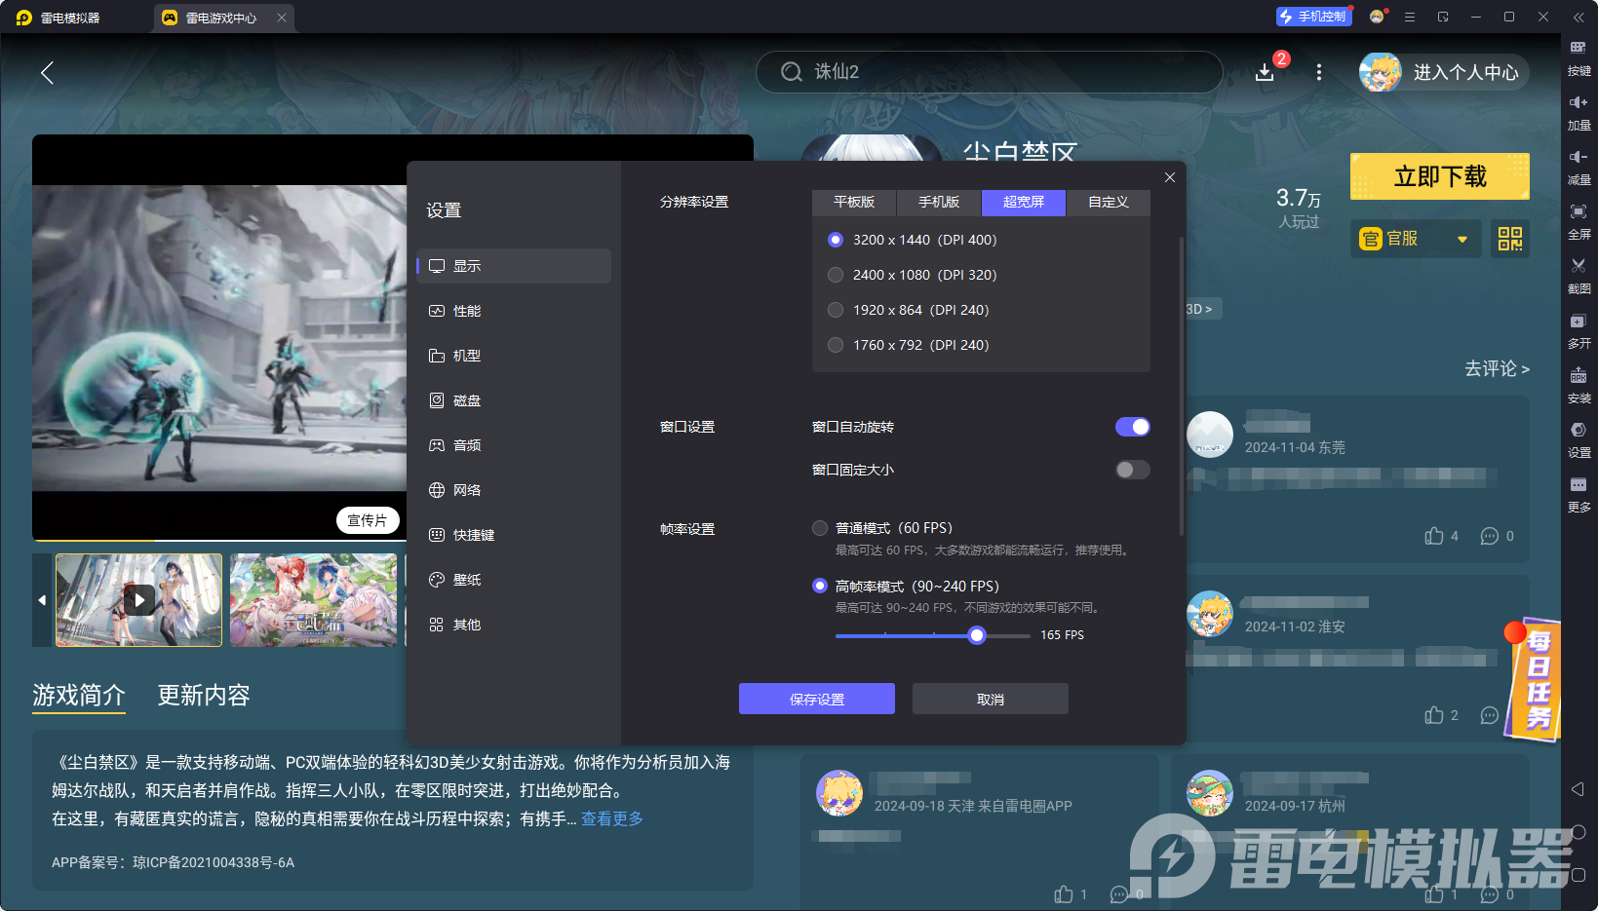Click the 保存设置 button
This screenshot has height=911, width=1598.
pyautogui.click(x=816, y=699)
